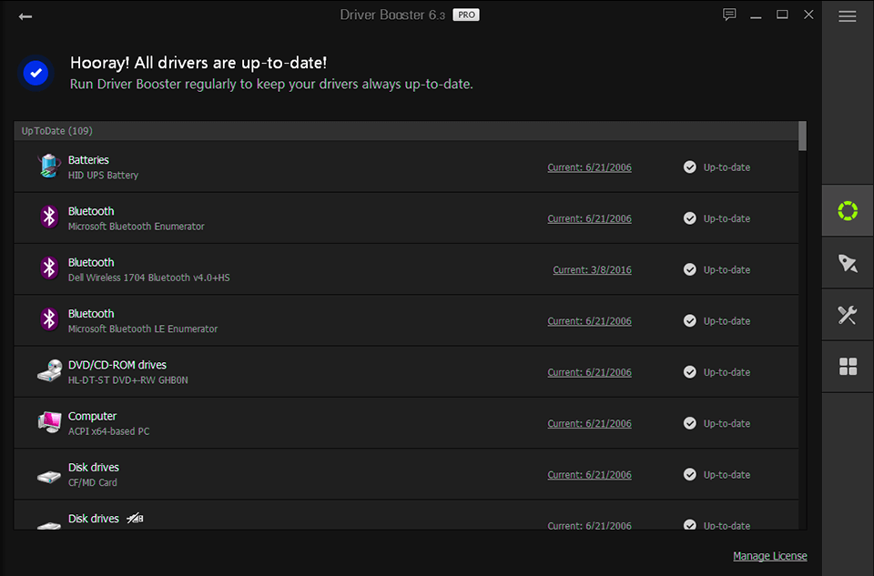Open the Boost tool in the sidebar
The width and height of the screenshot is (874, 576).
coord(847,262)
